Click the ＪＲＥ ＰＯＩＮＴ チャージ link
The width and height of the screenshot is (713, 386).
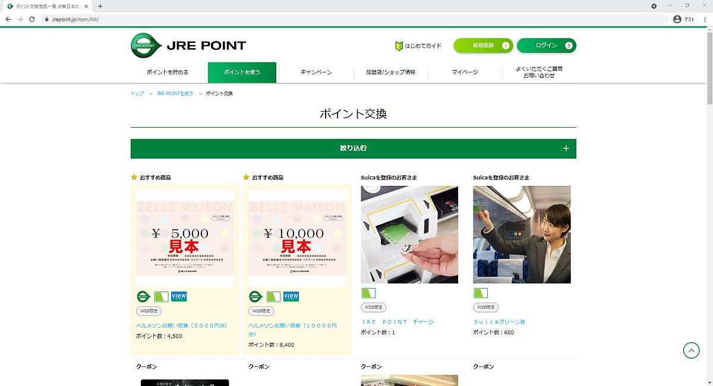point(397,322)
